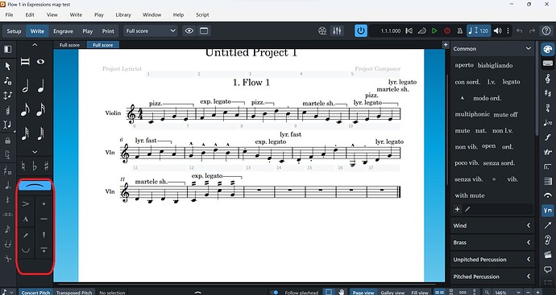Select the eighth note duration
Screen dimensions: 556x295
[25, 109]
